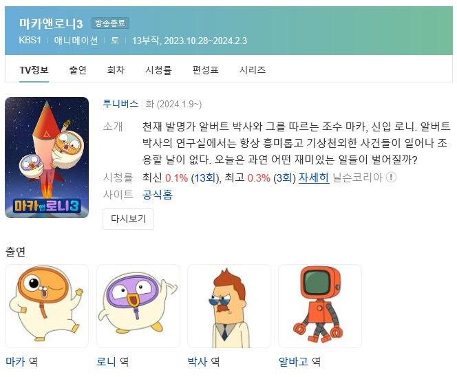Click the 13회 episode link
This screenshot has width=457, height=377.
[x=205, y=177]
